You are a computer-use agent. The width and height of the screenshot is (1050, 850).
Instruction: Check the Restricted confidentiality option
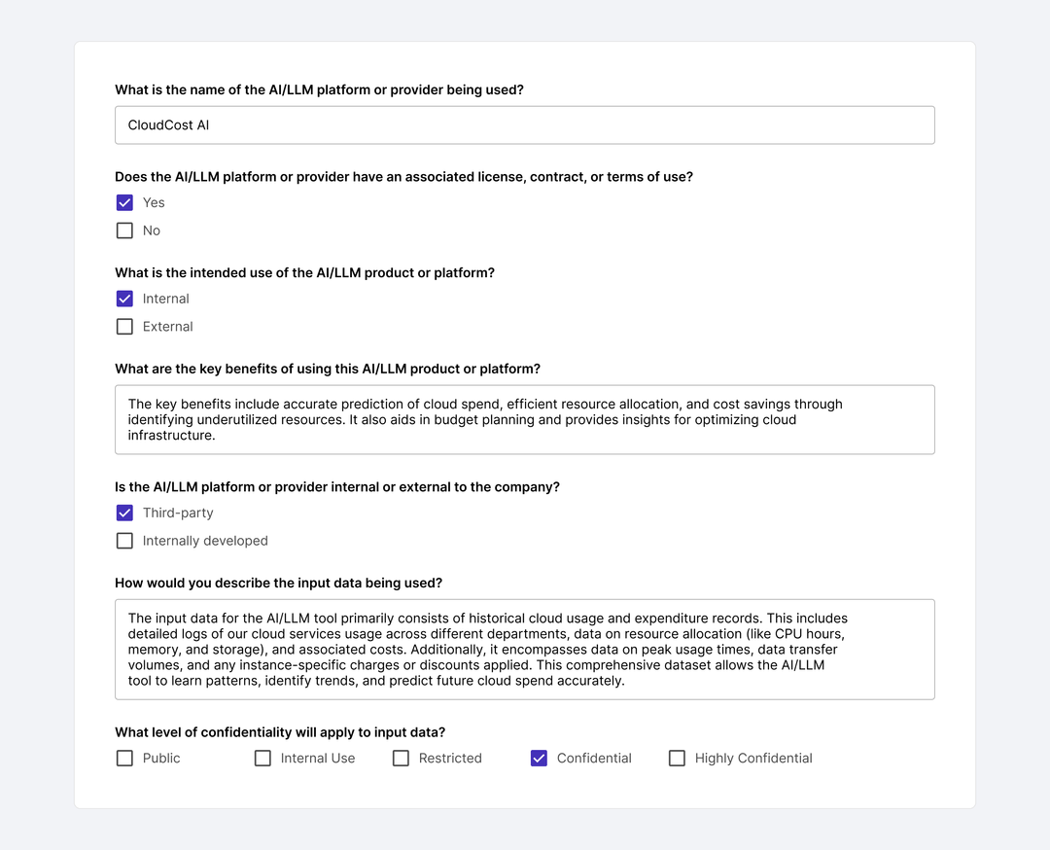click(401, 758)
